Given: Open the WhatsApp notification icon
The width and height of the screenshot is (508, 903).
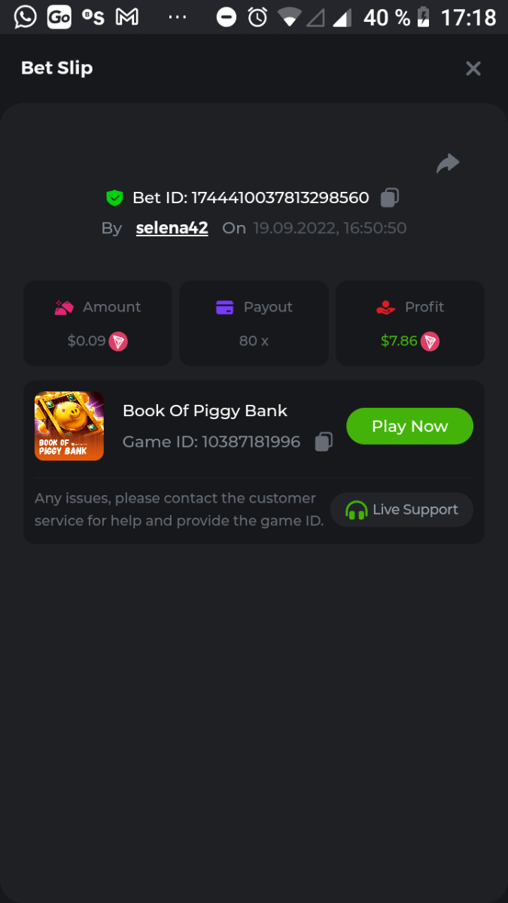Looking at the screenshot, I should 25,17.
